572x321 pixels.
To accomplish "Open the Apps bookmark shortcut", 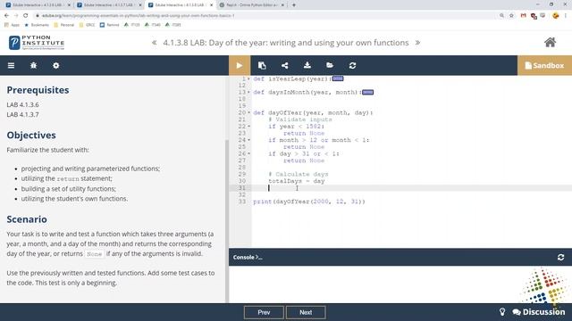I will [12, 25].
